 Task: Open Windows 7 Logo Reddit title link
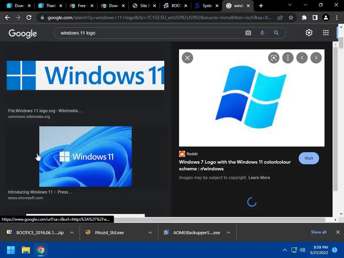(x=235, y=165)
